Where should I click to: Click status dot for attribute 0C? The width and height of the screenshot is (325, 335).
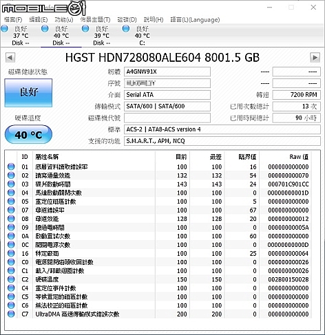click(11, 245)
